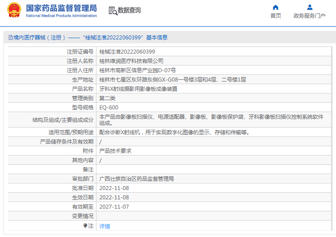Click the 生产地址 row label
Viewport: 336px width, 237px height.
83,80
